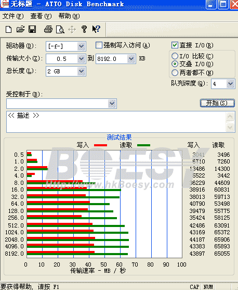Click the context help arrow-question icon
Image resolution: width=238 pixels, height=290 pixels.
point(96,29)
